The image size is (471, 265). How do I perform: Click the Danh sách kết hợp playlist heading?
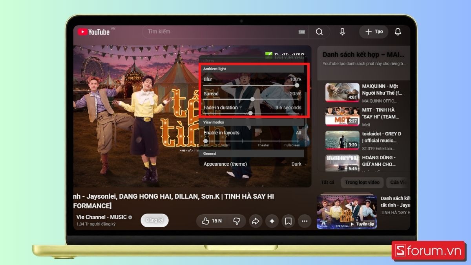(364, 55)
